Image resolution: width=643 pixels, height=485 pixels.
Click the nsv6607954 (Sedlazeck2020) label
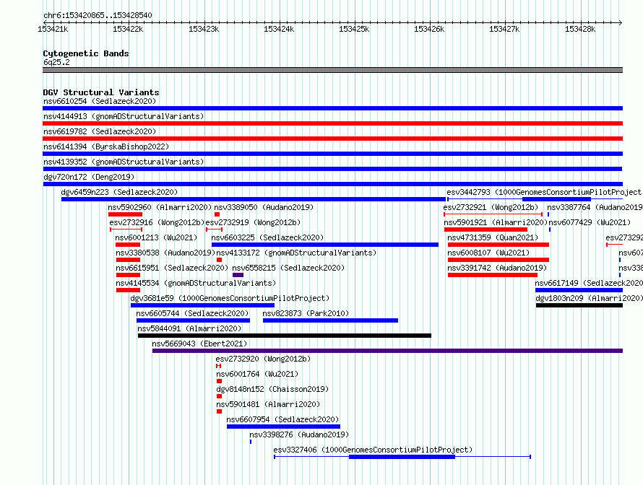[282, 419]
